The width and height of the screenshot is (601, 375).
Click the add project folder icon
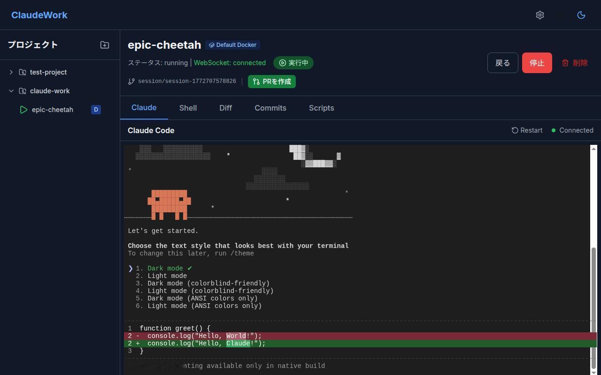click(x=105, y=45)
